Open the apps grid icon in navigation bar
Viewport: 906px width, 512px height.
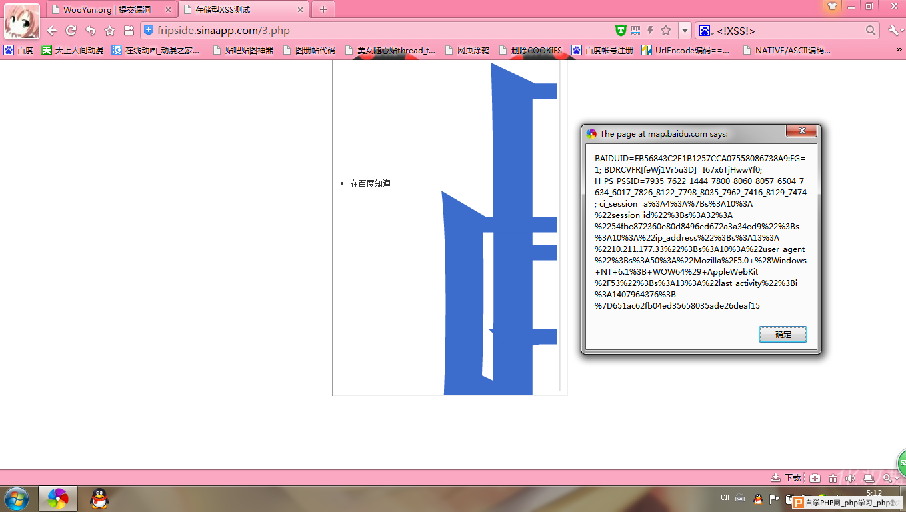pyautogui.click(x=129, y=31)
